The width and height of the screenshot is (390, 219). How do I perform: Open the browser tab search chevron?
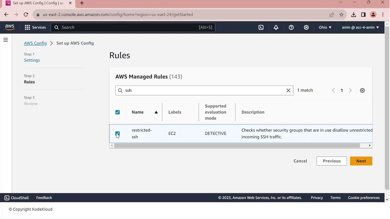tap(341, 2)
